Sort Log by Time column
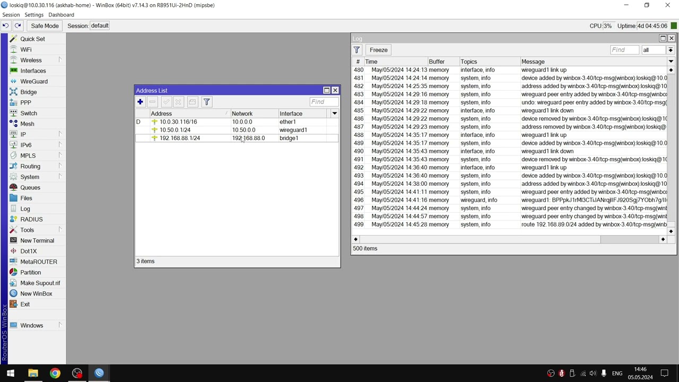679x382 pixels. 395,62
